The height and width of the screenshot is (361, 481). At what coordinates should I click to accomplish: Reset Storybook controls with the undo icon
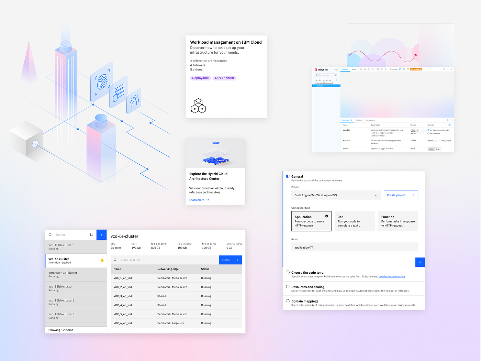450,125
